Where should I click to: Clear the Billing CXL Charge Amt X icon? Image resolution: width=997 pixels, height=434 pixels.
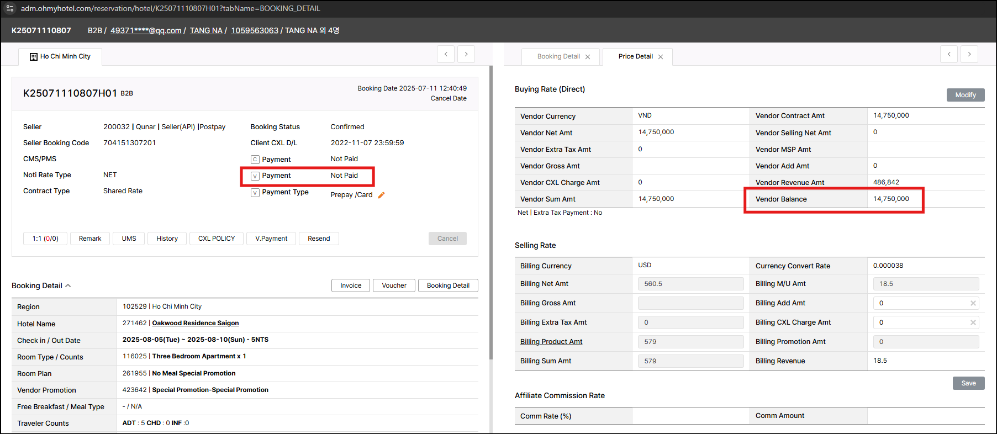tap(973, 322)
